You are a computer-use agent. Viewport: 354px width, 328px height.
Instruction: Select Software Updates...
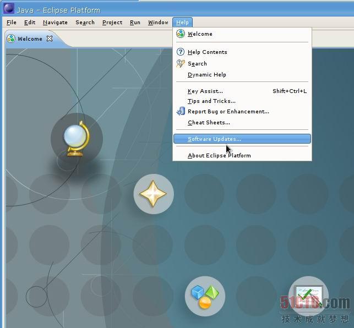(242, 139)
